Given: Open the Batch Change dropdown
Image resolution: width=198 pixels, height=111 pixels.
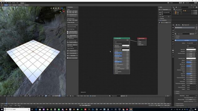Looking at the screenshot, I should coord(72,47).
